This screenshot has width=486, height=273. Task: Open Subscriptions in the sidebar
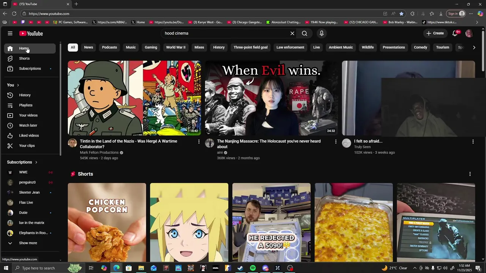point(30,69)
